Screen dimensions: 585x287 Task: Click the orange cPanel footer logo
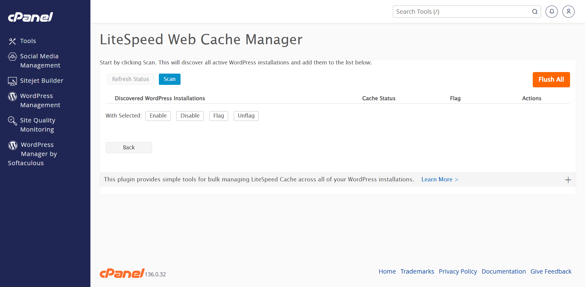(x=122, y=273)
